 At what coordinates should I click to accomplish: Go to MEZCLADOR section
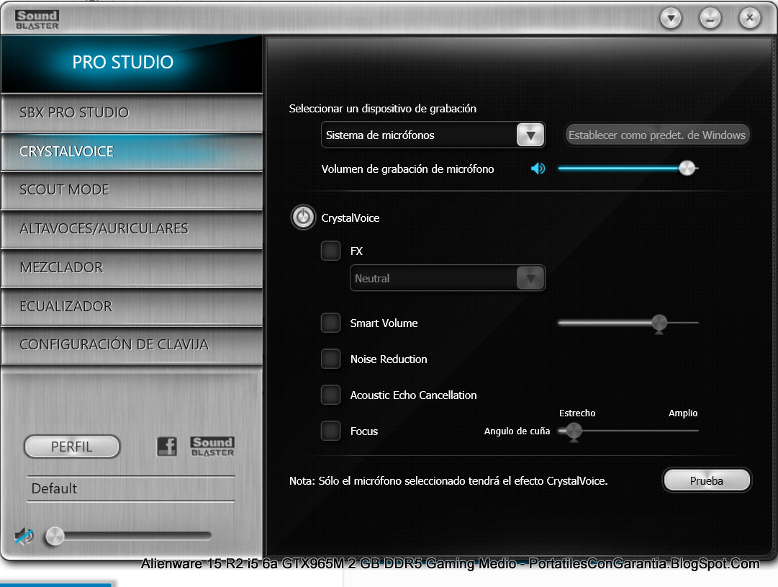click(x=132, y=267)
